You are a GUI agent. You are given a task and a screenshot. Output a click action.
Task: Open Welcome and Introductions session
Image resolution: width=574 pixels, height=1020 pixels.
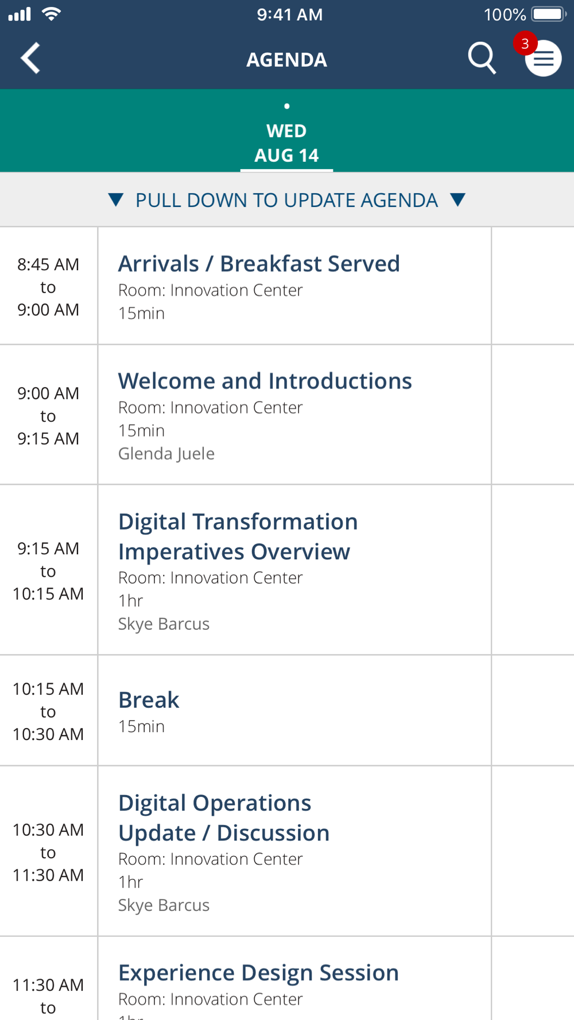pos(294,415)
